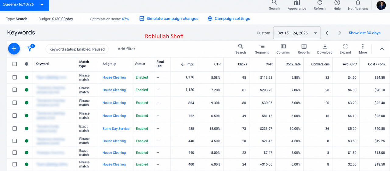Sort by the Impr. column

188,64
